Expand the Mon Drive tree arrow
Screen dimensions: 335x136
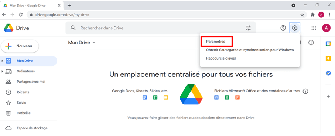point(2,61)
